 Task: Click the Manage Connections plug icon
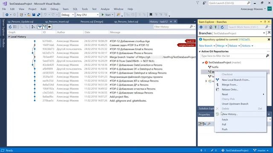coord(215,27)
